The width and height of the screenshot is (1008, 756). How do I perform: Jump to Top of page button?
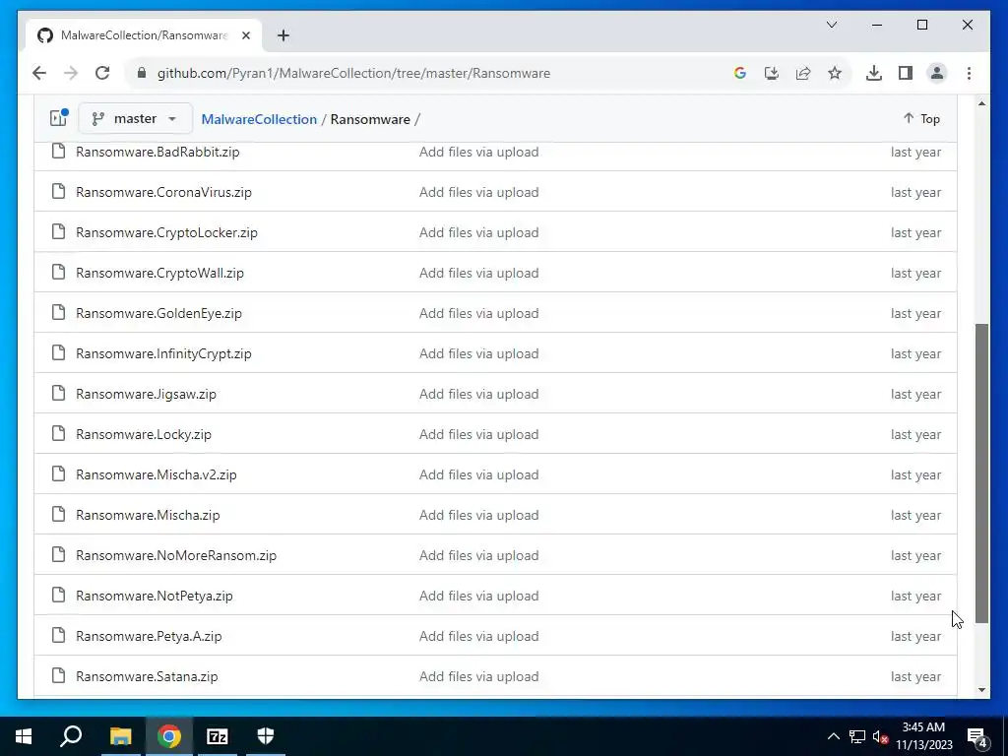pyautogui.click(x=921, y=119)
